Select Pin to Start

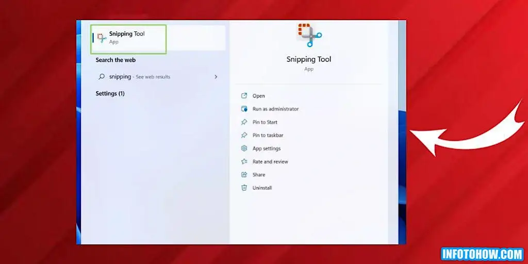point(265,122)
